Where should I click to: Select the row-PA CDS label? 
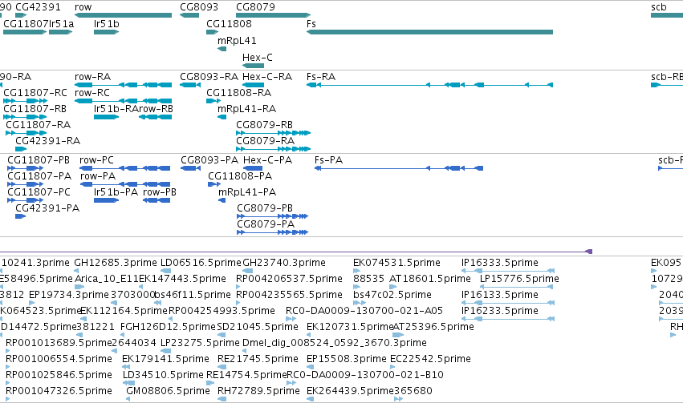tap(98, 176)
